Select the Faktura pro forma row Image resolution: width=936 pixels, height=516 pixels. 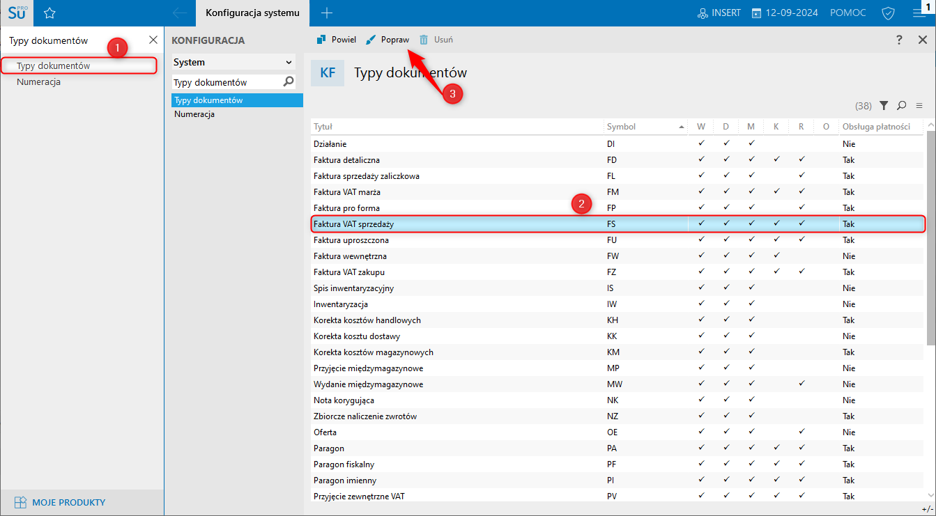tap(617, 208)
